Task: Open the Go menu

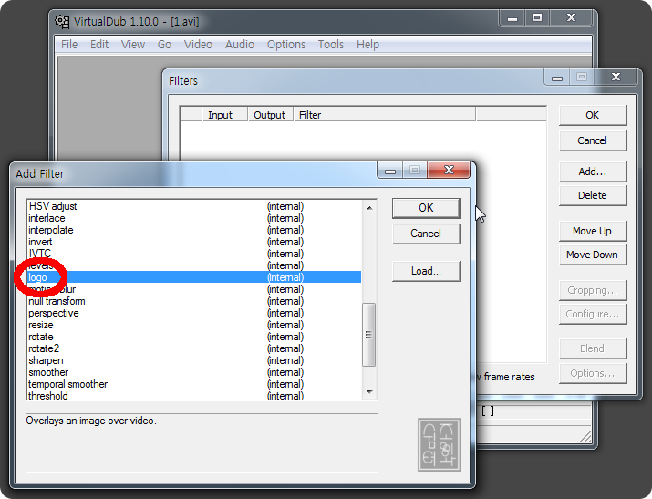Action: (164, 45)
